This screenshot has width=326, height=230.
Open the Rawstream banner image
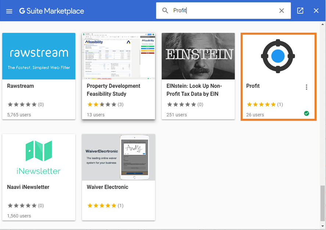[39, 56]
